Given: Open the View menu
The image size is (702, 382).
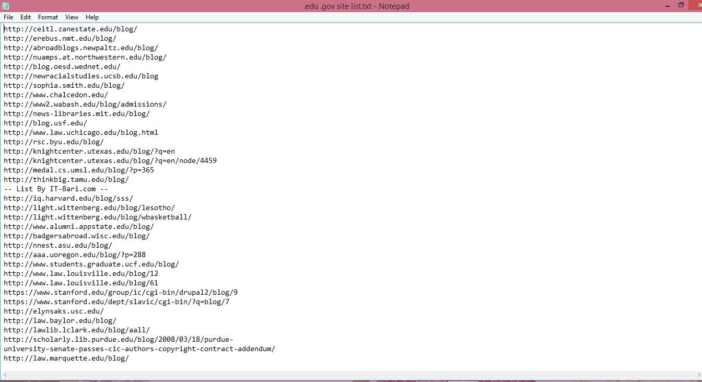Looking at the screenshot, I should tap(72, 17).
